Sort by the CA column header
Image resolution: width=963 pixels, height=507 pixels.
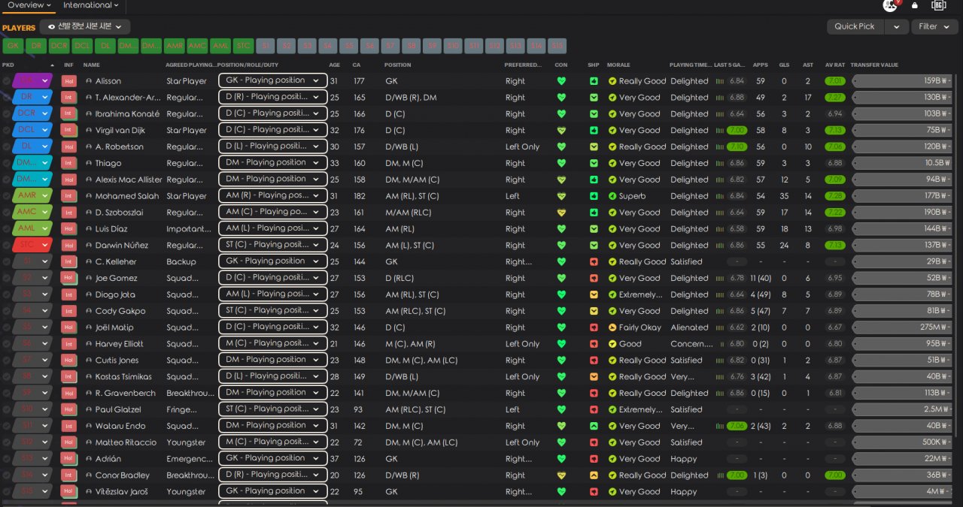click(x=357, y=65)
